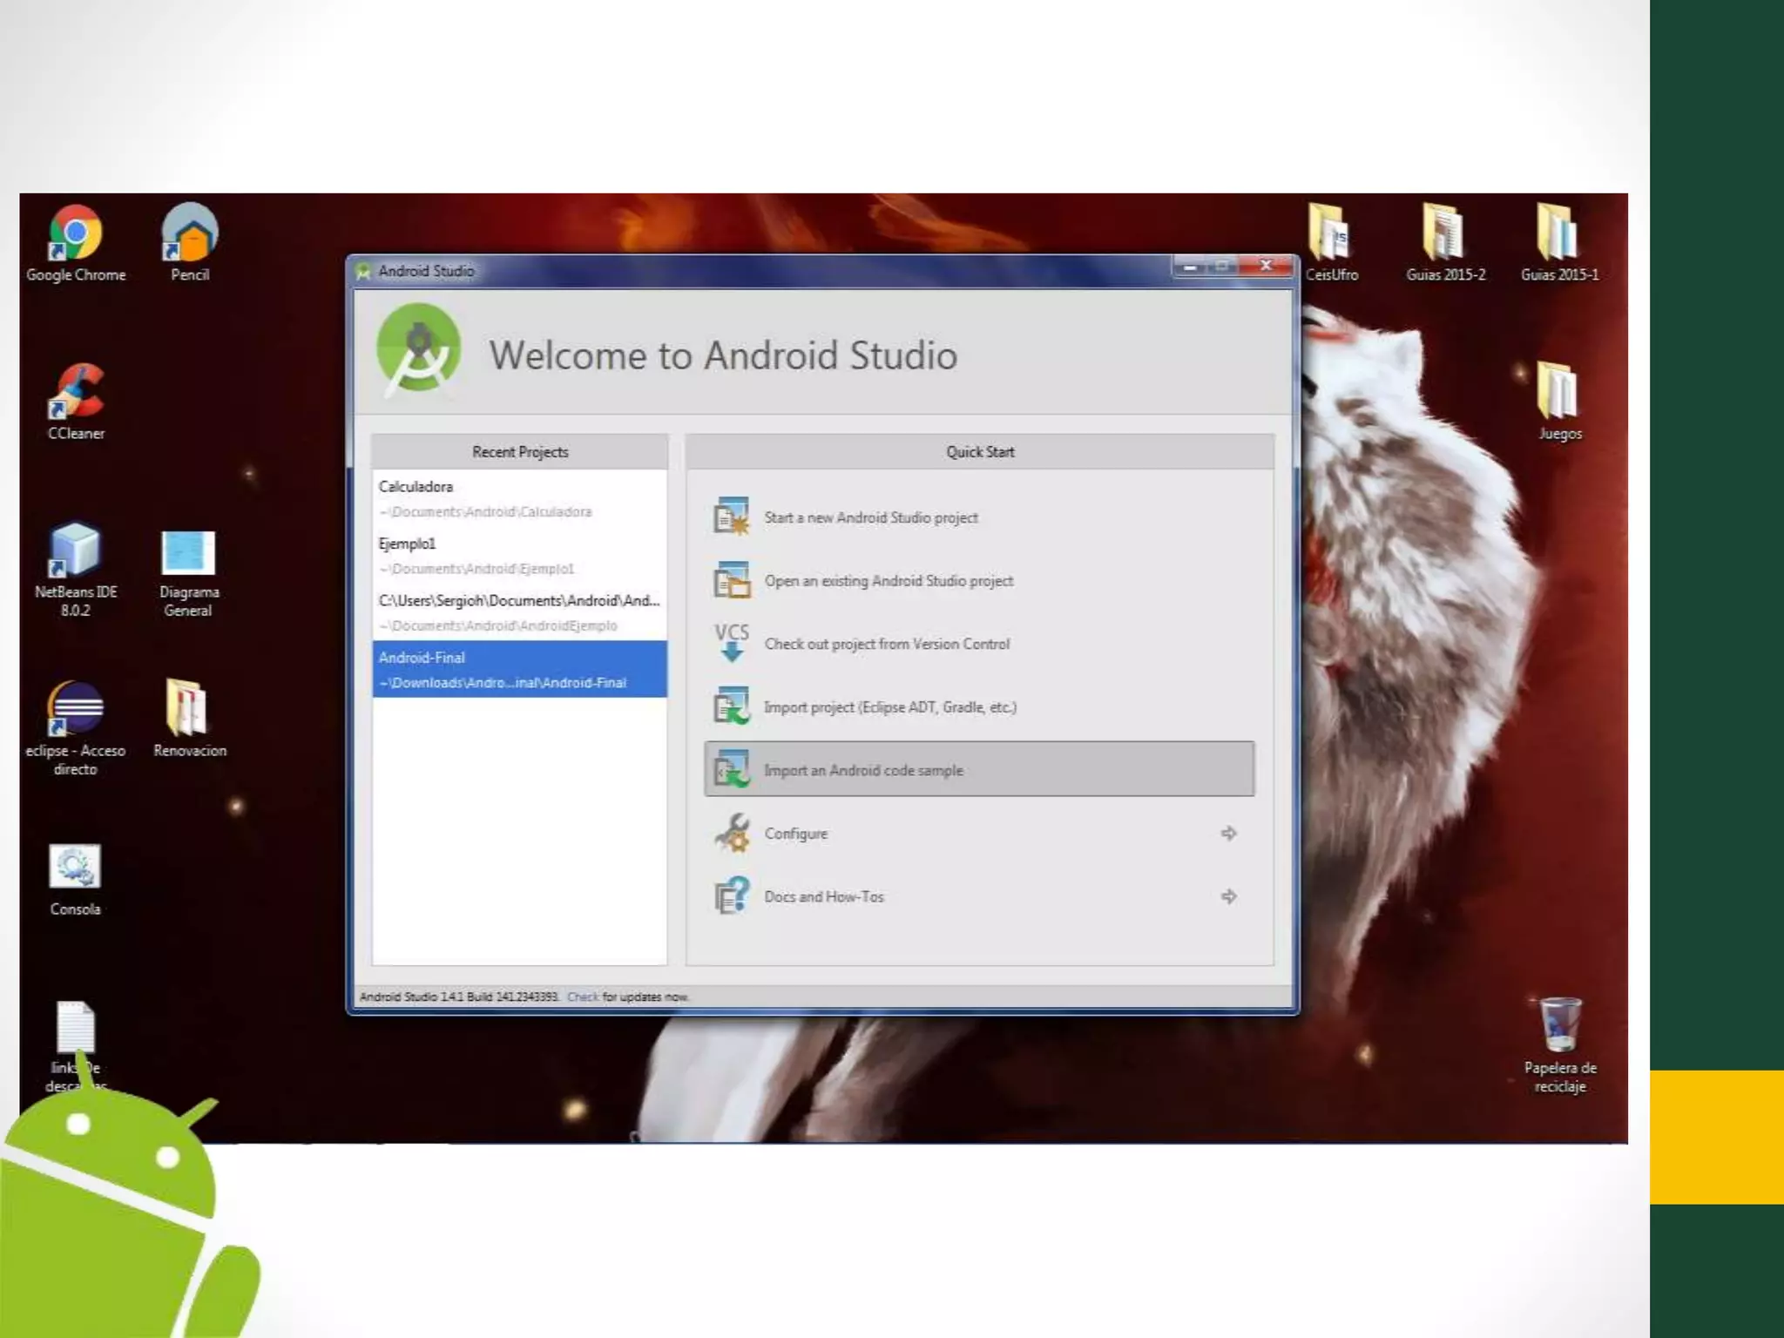The width and height of the screenshot is (1784, 1338).
Task: Expand the Docs and How-Tos arrow
Action: pos(1228,896)
